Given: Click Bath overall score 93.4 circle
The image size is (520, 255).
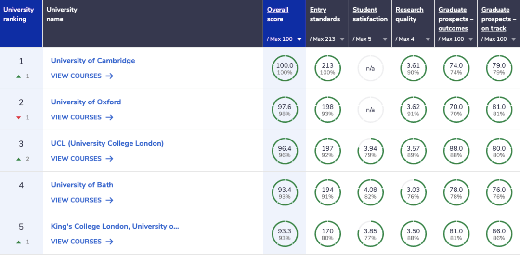Looking at the screenshot, I should 285,192.
